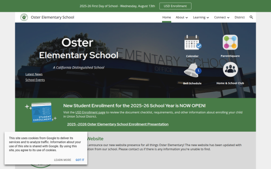Open the Bell Schedule bell icon
The image size is (271, 169).
(x=192, y=70)
